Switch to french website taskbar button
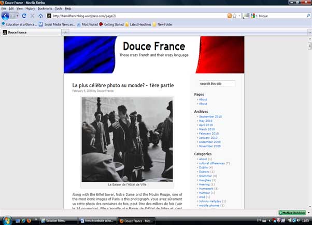The width and height of the screenshot is (312, 225). tap(97, 221)
